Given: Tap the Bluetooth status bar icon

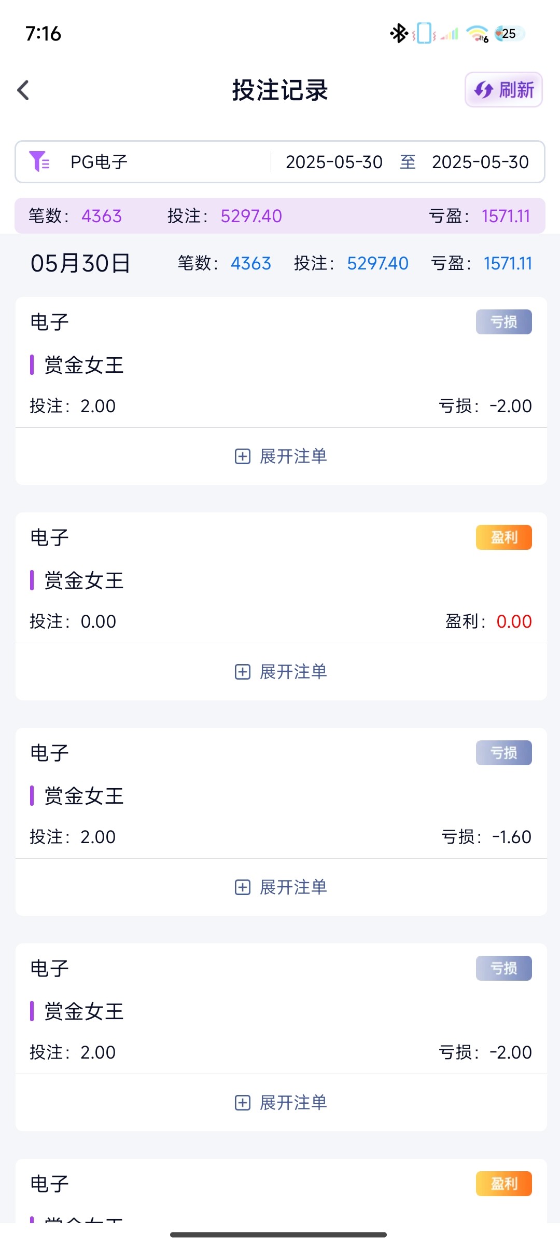Looking at the screenshot, I should point(398,34).
